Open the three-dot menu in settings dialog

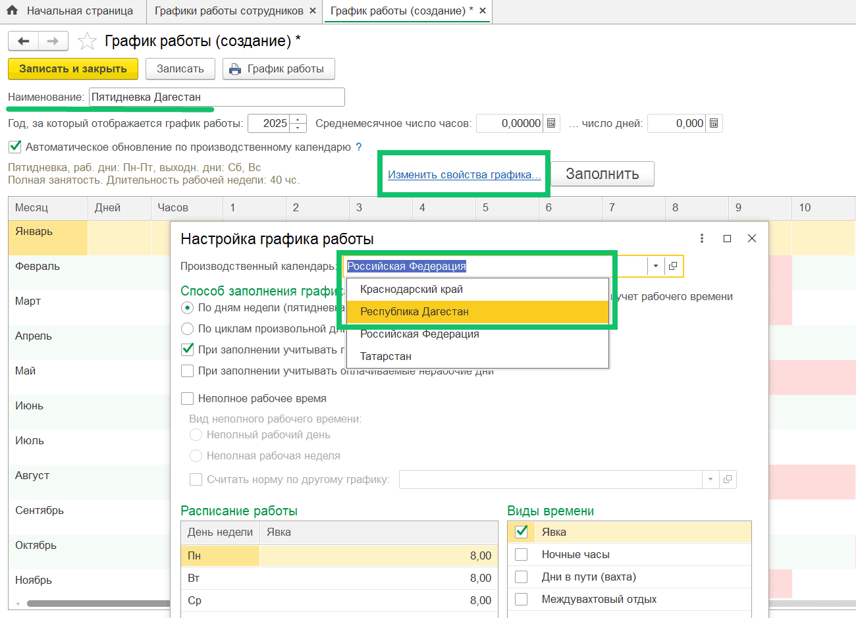click(702, 238)
